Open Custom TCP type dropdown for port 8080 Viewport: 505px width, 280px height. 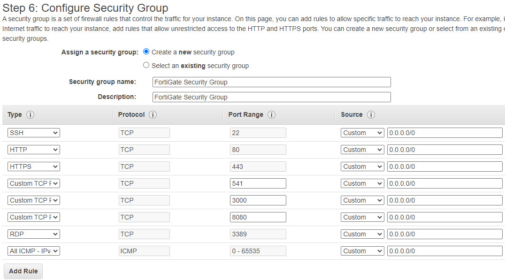tap(34, 217)
